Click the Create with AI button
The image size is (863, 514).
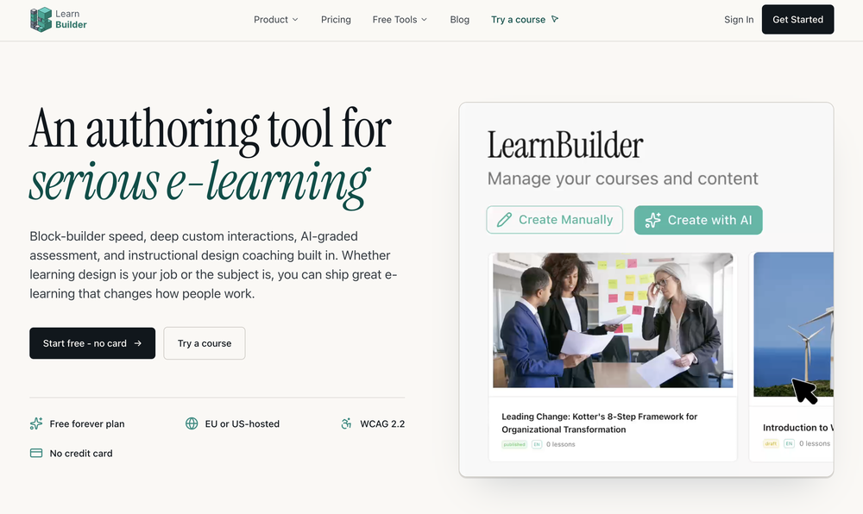click(698, 220)
